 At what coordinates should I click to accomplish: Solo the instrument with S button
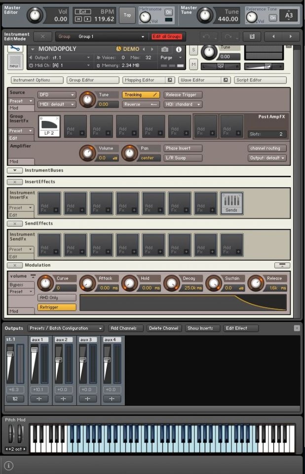coord(193,50)
